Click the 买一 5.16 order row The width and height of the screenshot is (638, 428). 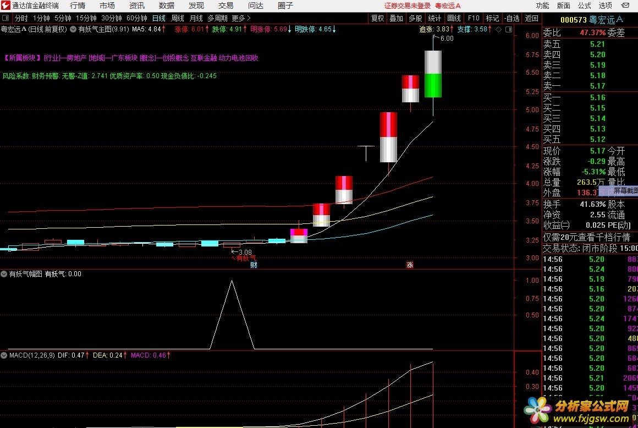[590, 97]
